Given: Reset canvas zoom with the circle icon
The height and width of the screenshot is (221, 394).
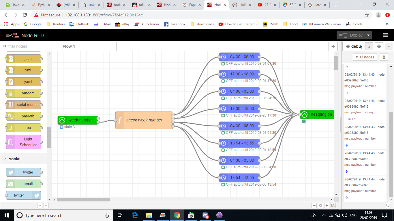Looking at the screenshot, I should point(320,205).
